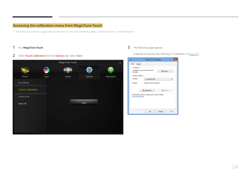Click the 'Limited Touch Support' details text
251x177 pixels.
[x=152, y=83]
